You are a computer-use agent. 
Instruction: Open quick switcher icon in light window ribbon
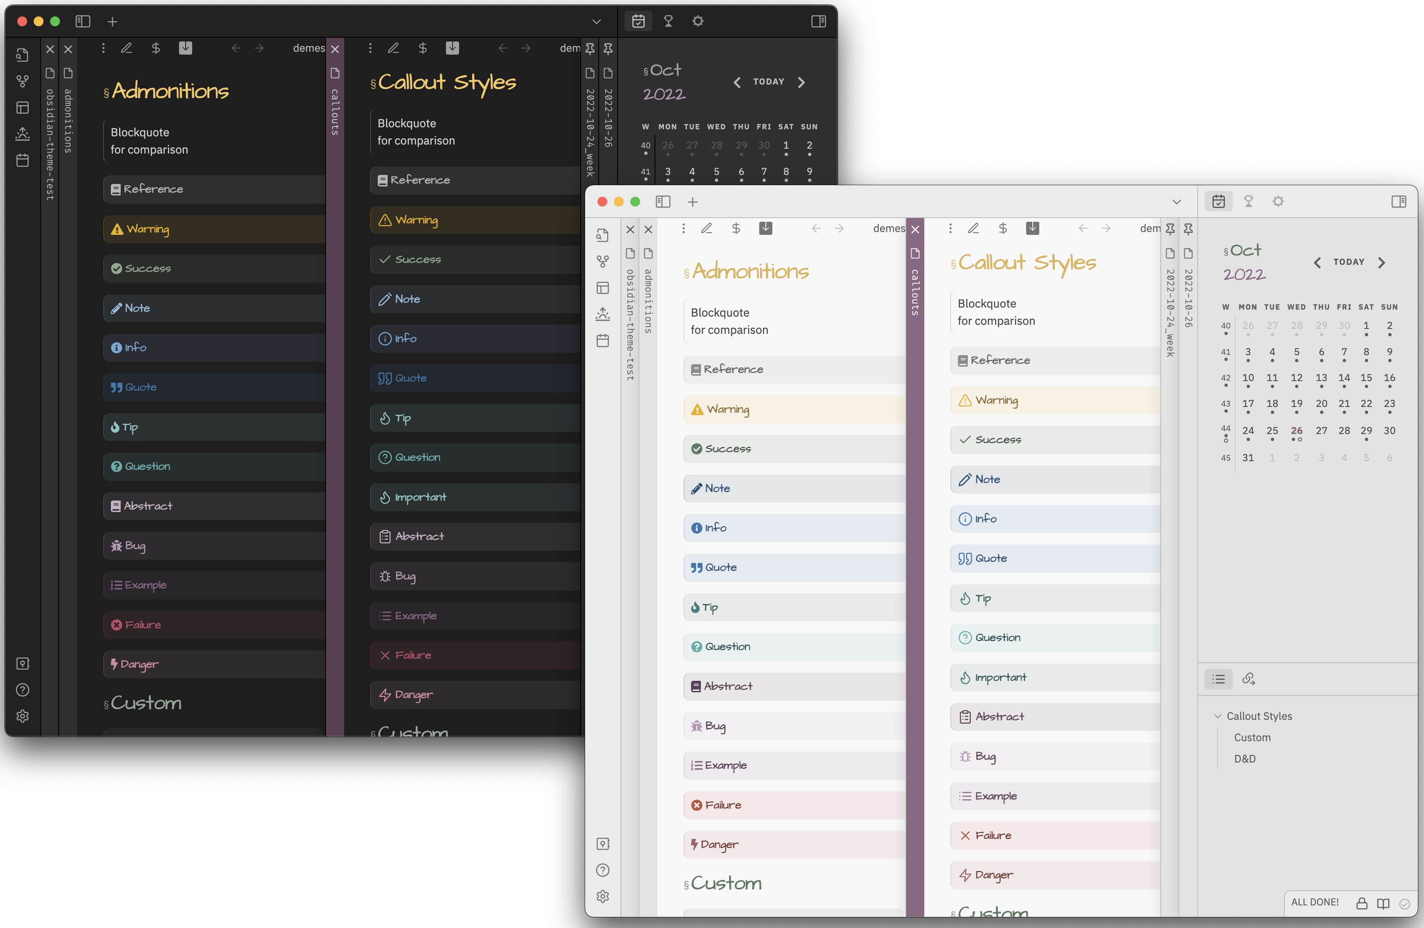(x=602, y=235)
